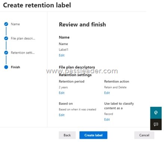Click the Retention settings step checkmark icon

[x=6, y=53]
